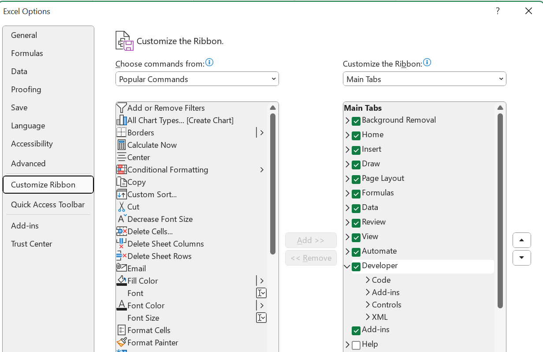Image resolution: width=543 pixels, height=352 pixels.
Task: Click the Add or Remove Filters funnel icon
Action: (x=121, y=108)
